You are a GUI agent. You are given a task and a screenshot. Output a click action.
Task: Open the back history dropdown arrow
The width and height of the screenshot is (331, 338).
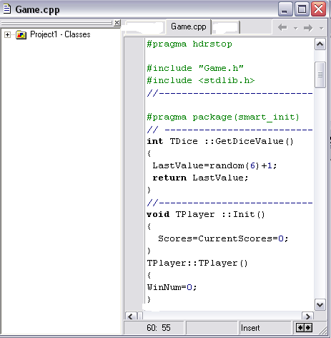(296, 28)
